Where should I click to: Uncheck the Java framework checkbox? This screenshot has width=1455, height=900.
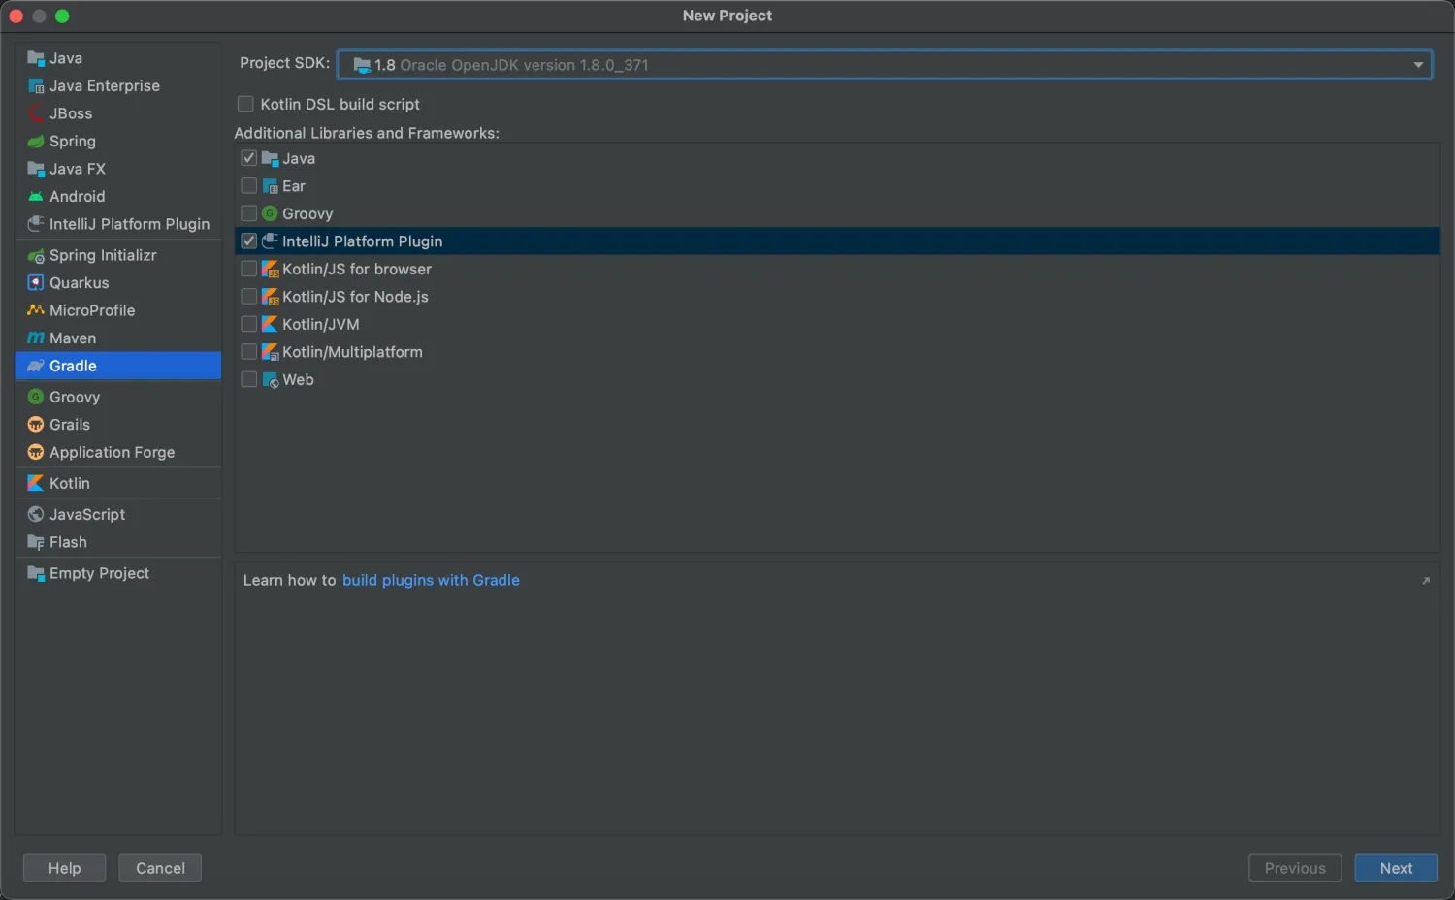[249, 158]
